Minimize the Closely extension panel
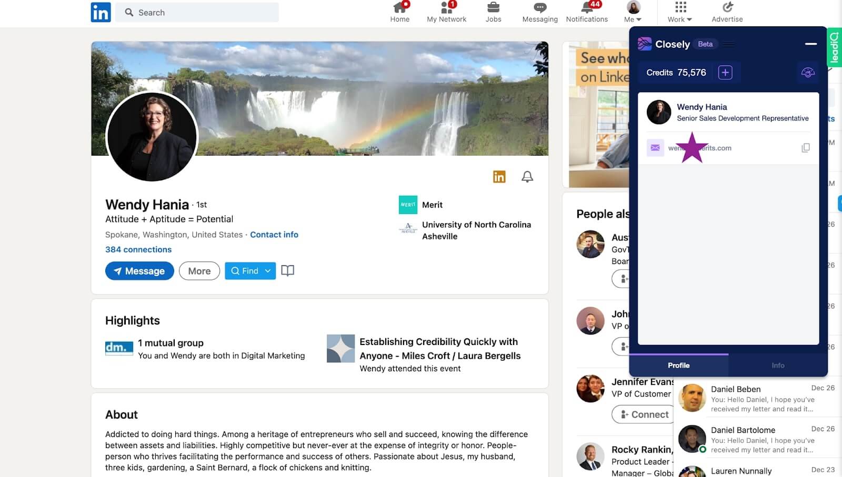Image resolution: width=842 pixels, height=477 pixels. 810,44
